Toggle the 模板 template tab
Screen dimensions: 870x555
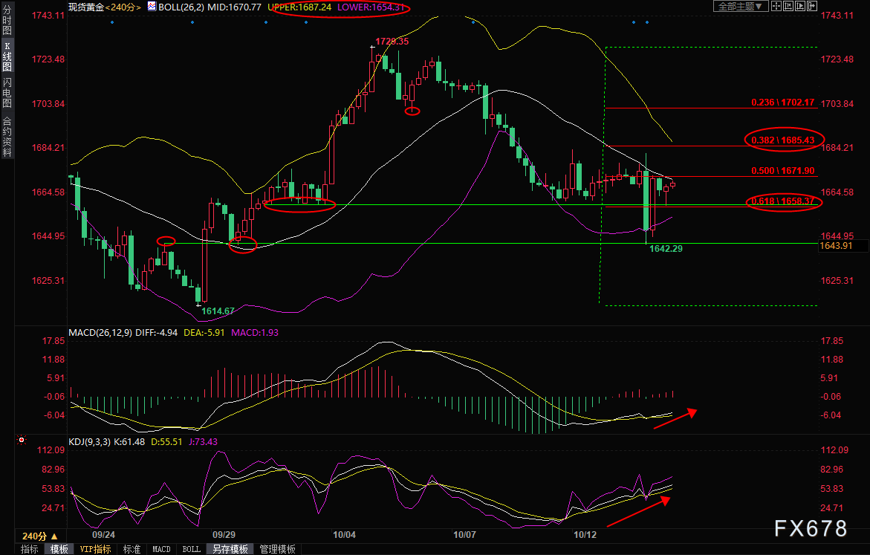tap(59, 549)
